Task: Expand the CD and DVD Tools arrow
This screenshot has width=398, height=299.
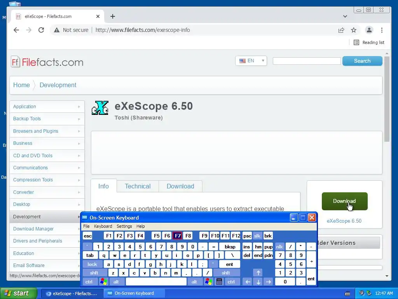Action: (79, 156)
